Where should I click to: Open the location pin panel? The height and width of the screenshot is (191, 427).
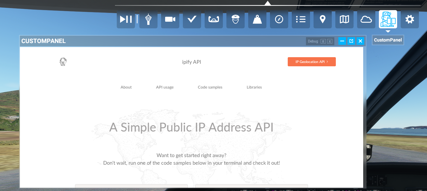(x=323, y=19)
